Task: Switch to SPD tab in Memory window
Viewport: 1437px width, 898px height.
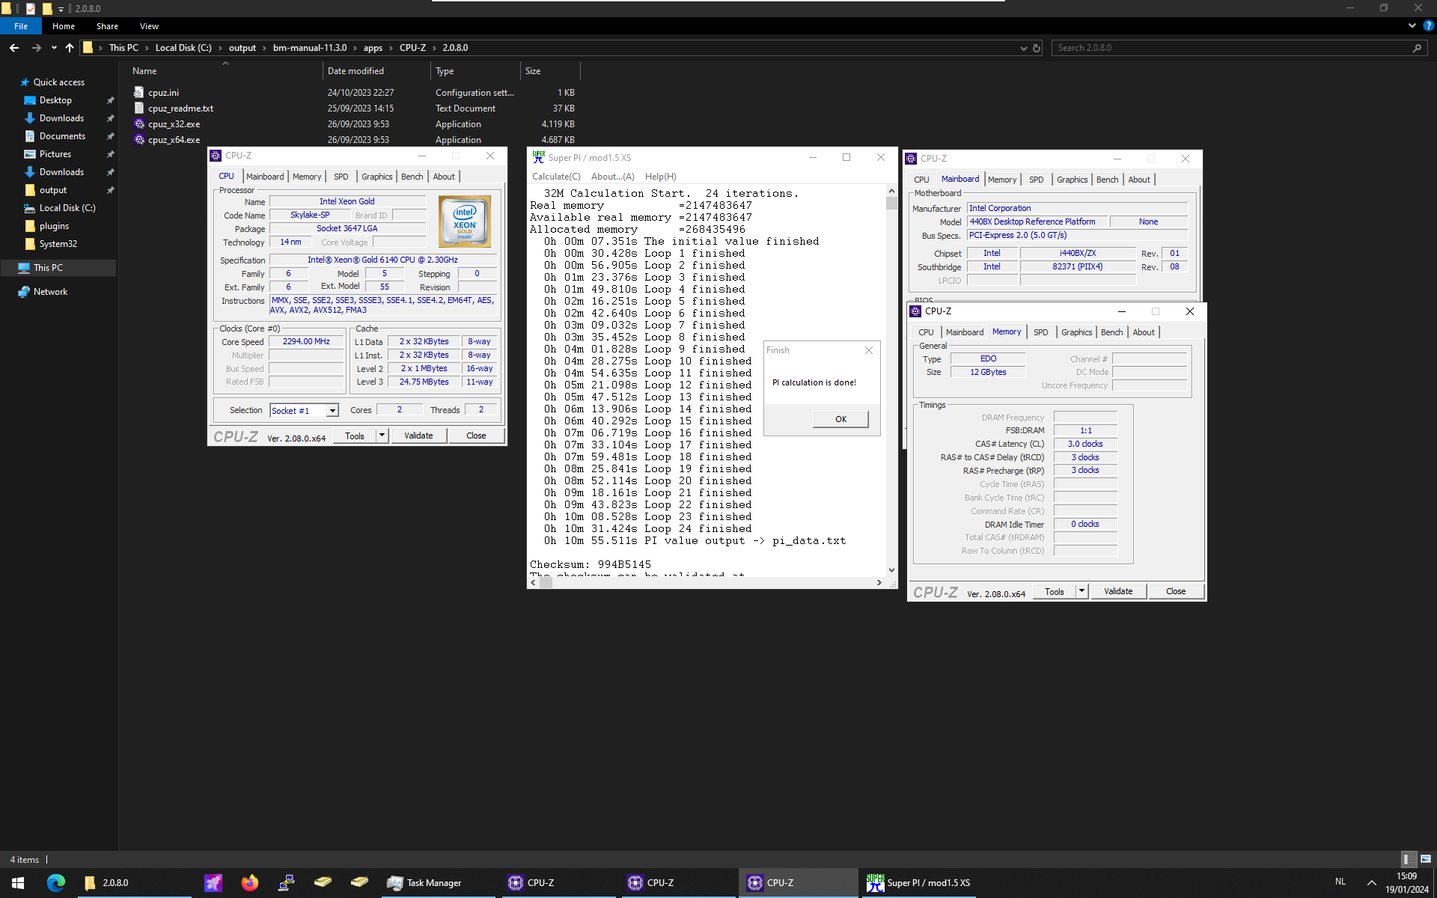Action: [1040, 332]
